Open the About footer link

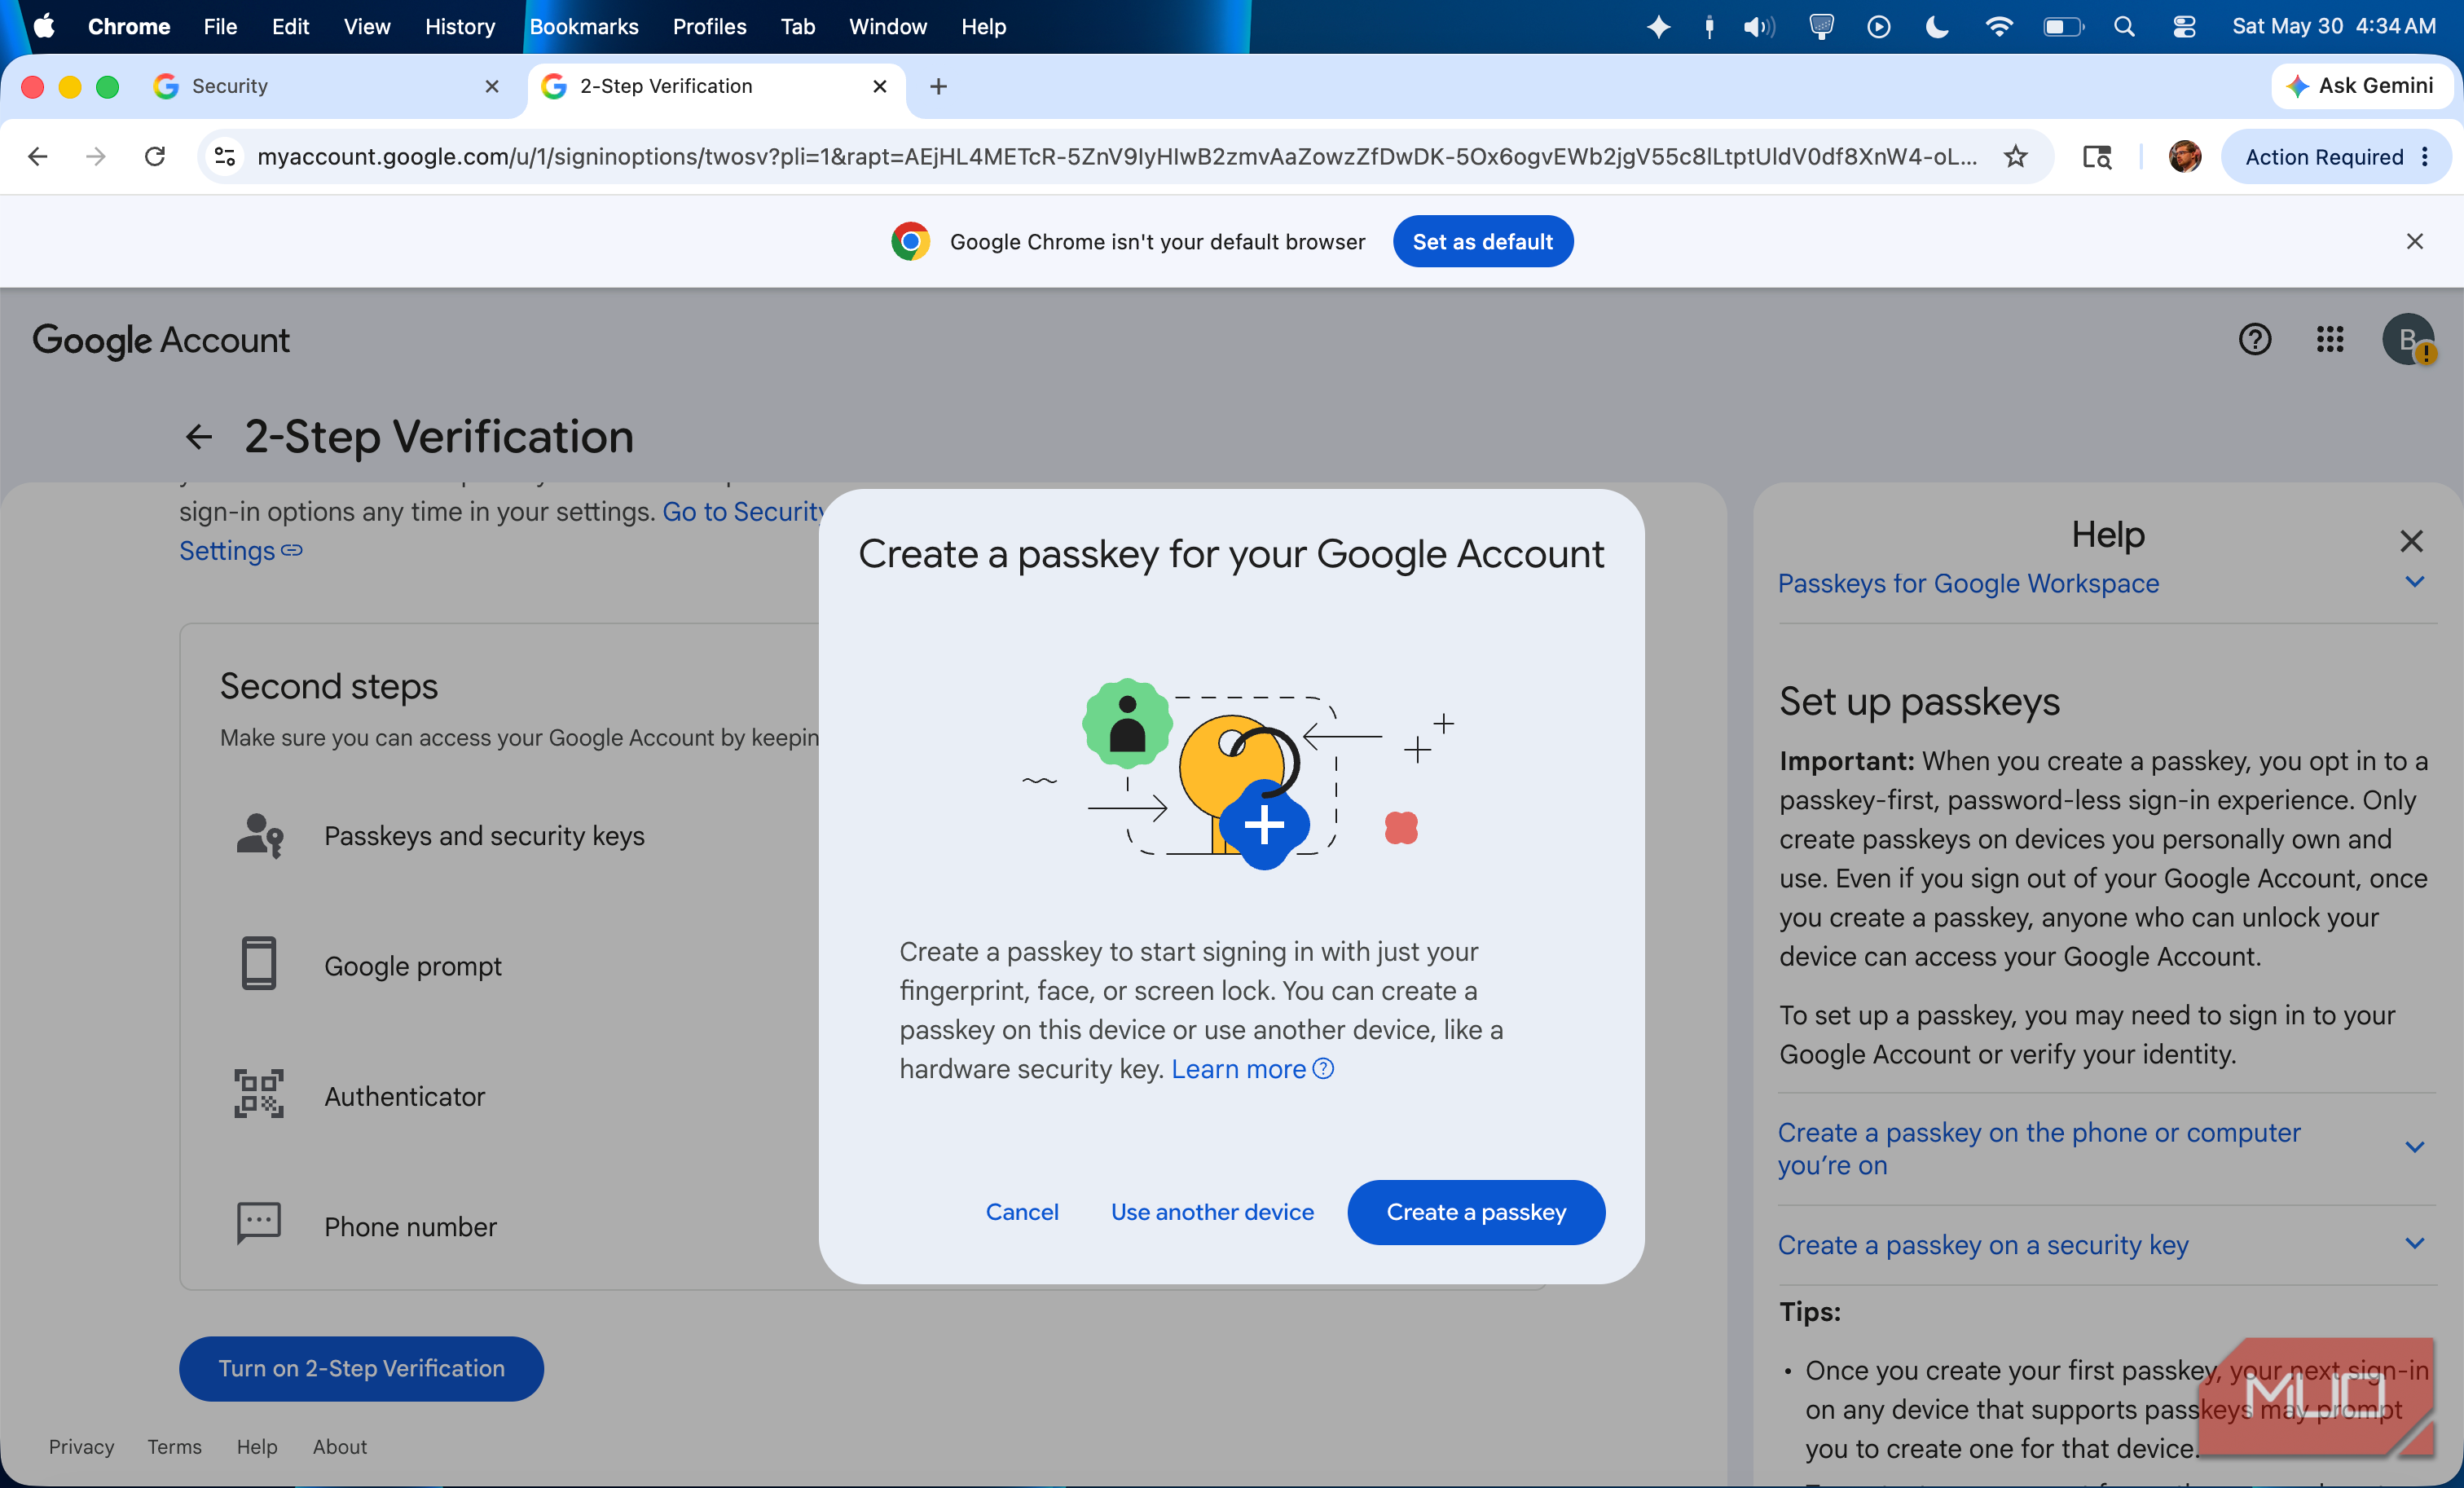tap(339, 1446)
